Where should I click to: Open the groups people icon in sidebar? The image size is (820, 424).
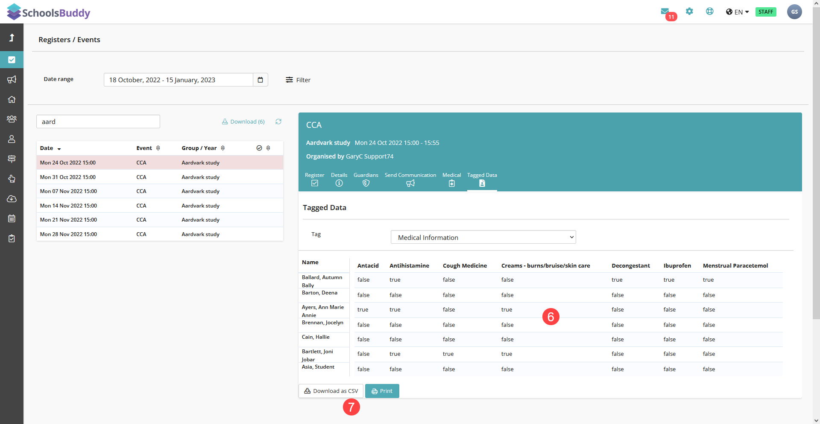coord(12,119)
